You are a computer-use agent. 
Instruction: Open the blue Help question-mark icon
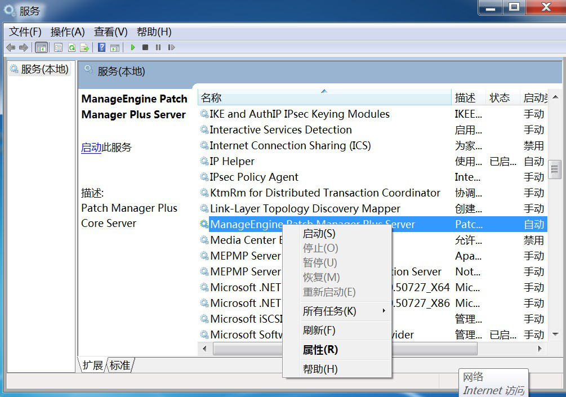[102, 47]
